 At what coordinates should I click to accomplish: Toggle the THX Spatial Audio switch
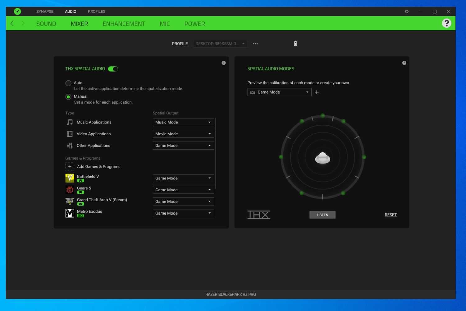tap(113, 69)
